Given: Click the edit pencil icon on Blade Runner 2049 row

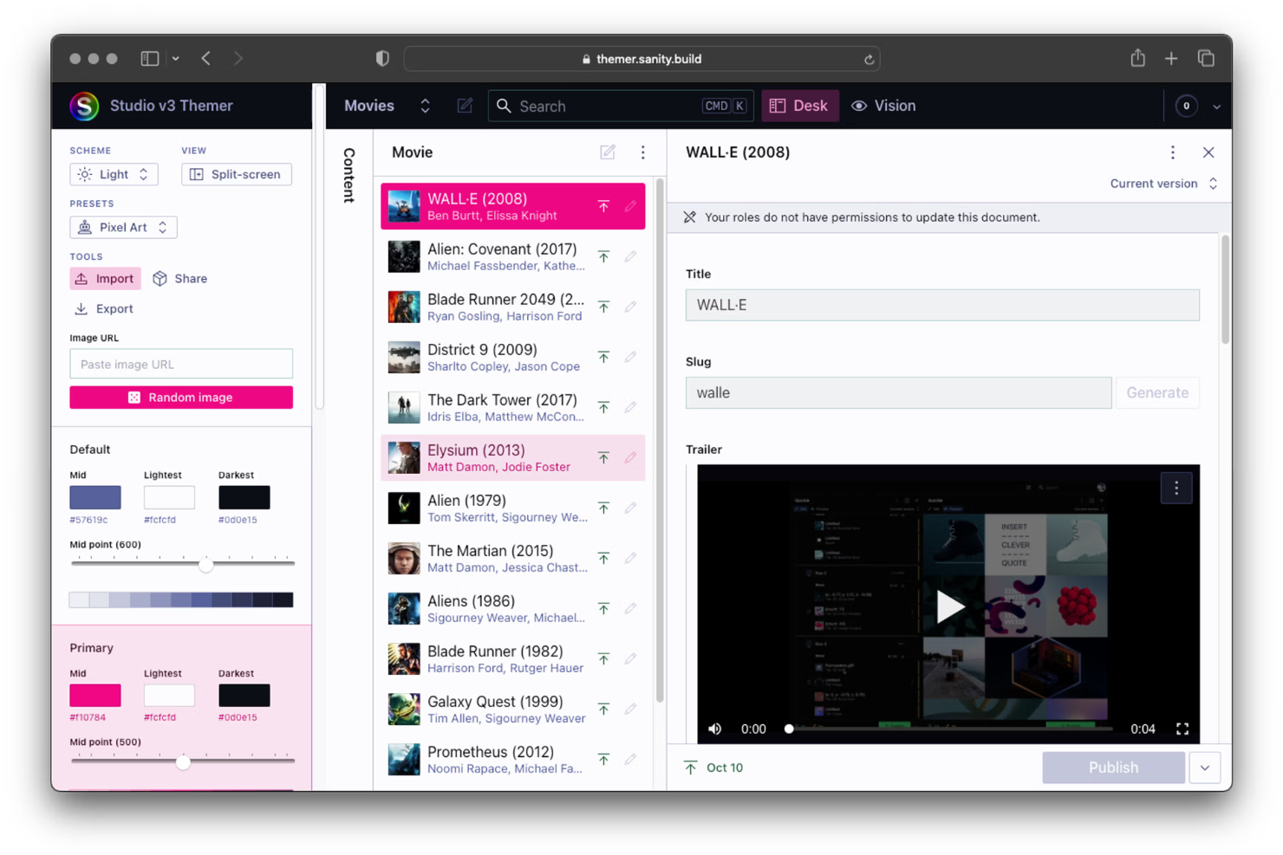Looking at the screenshot, I should point(630,307).
